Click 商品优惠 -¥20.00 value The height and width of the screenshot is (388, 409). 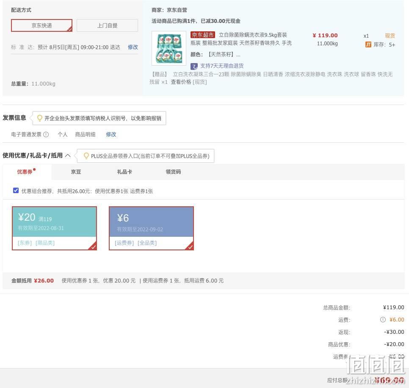tap(394, 344)
